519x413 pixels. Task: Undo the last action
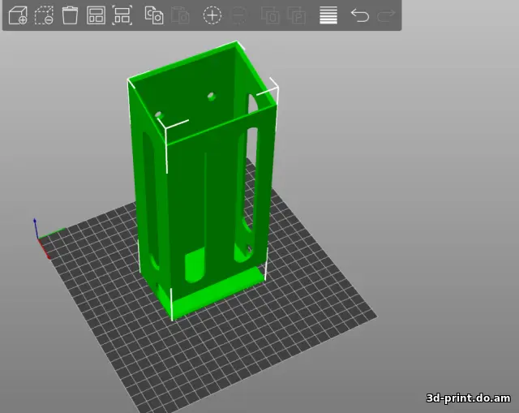[359, 15]
